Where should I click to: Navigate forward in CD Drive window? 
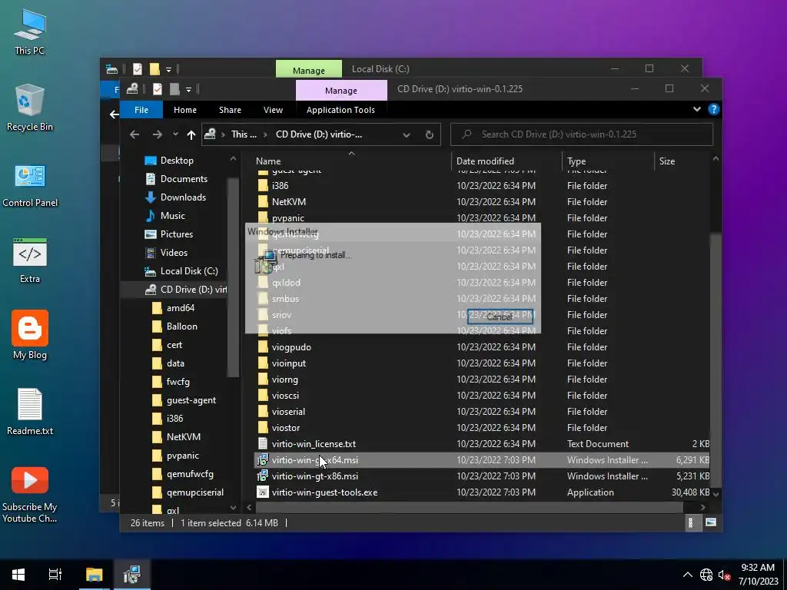tap(157, 134)
